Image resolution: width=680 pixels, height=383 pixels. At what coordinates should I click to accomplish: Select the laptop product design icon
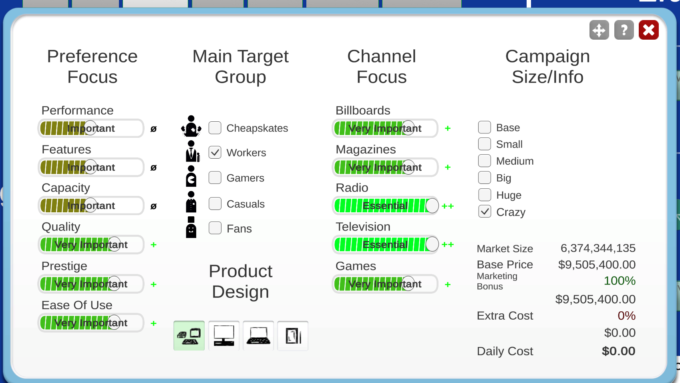pos(258,336)
